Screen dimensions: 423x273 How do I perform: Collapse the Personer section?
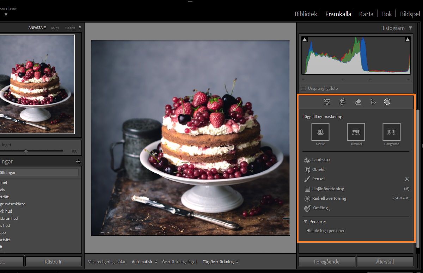pyautogui.click(x=305, y=222)
